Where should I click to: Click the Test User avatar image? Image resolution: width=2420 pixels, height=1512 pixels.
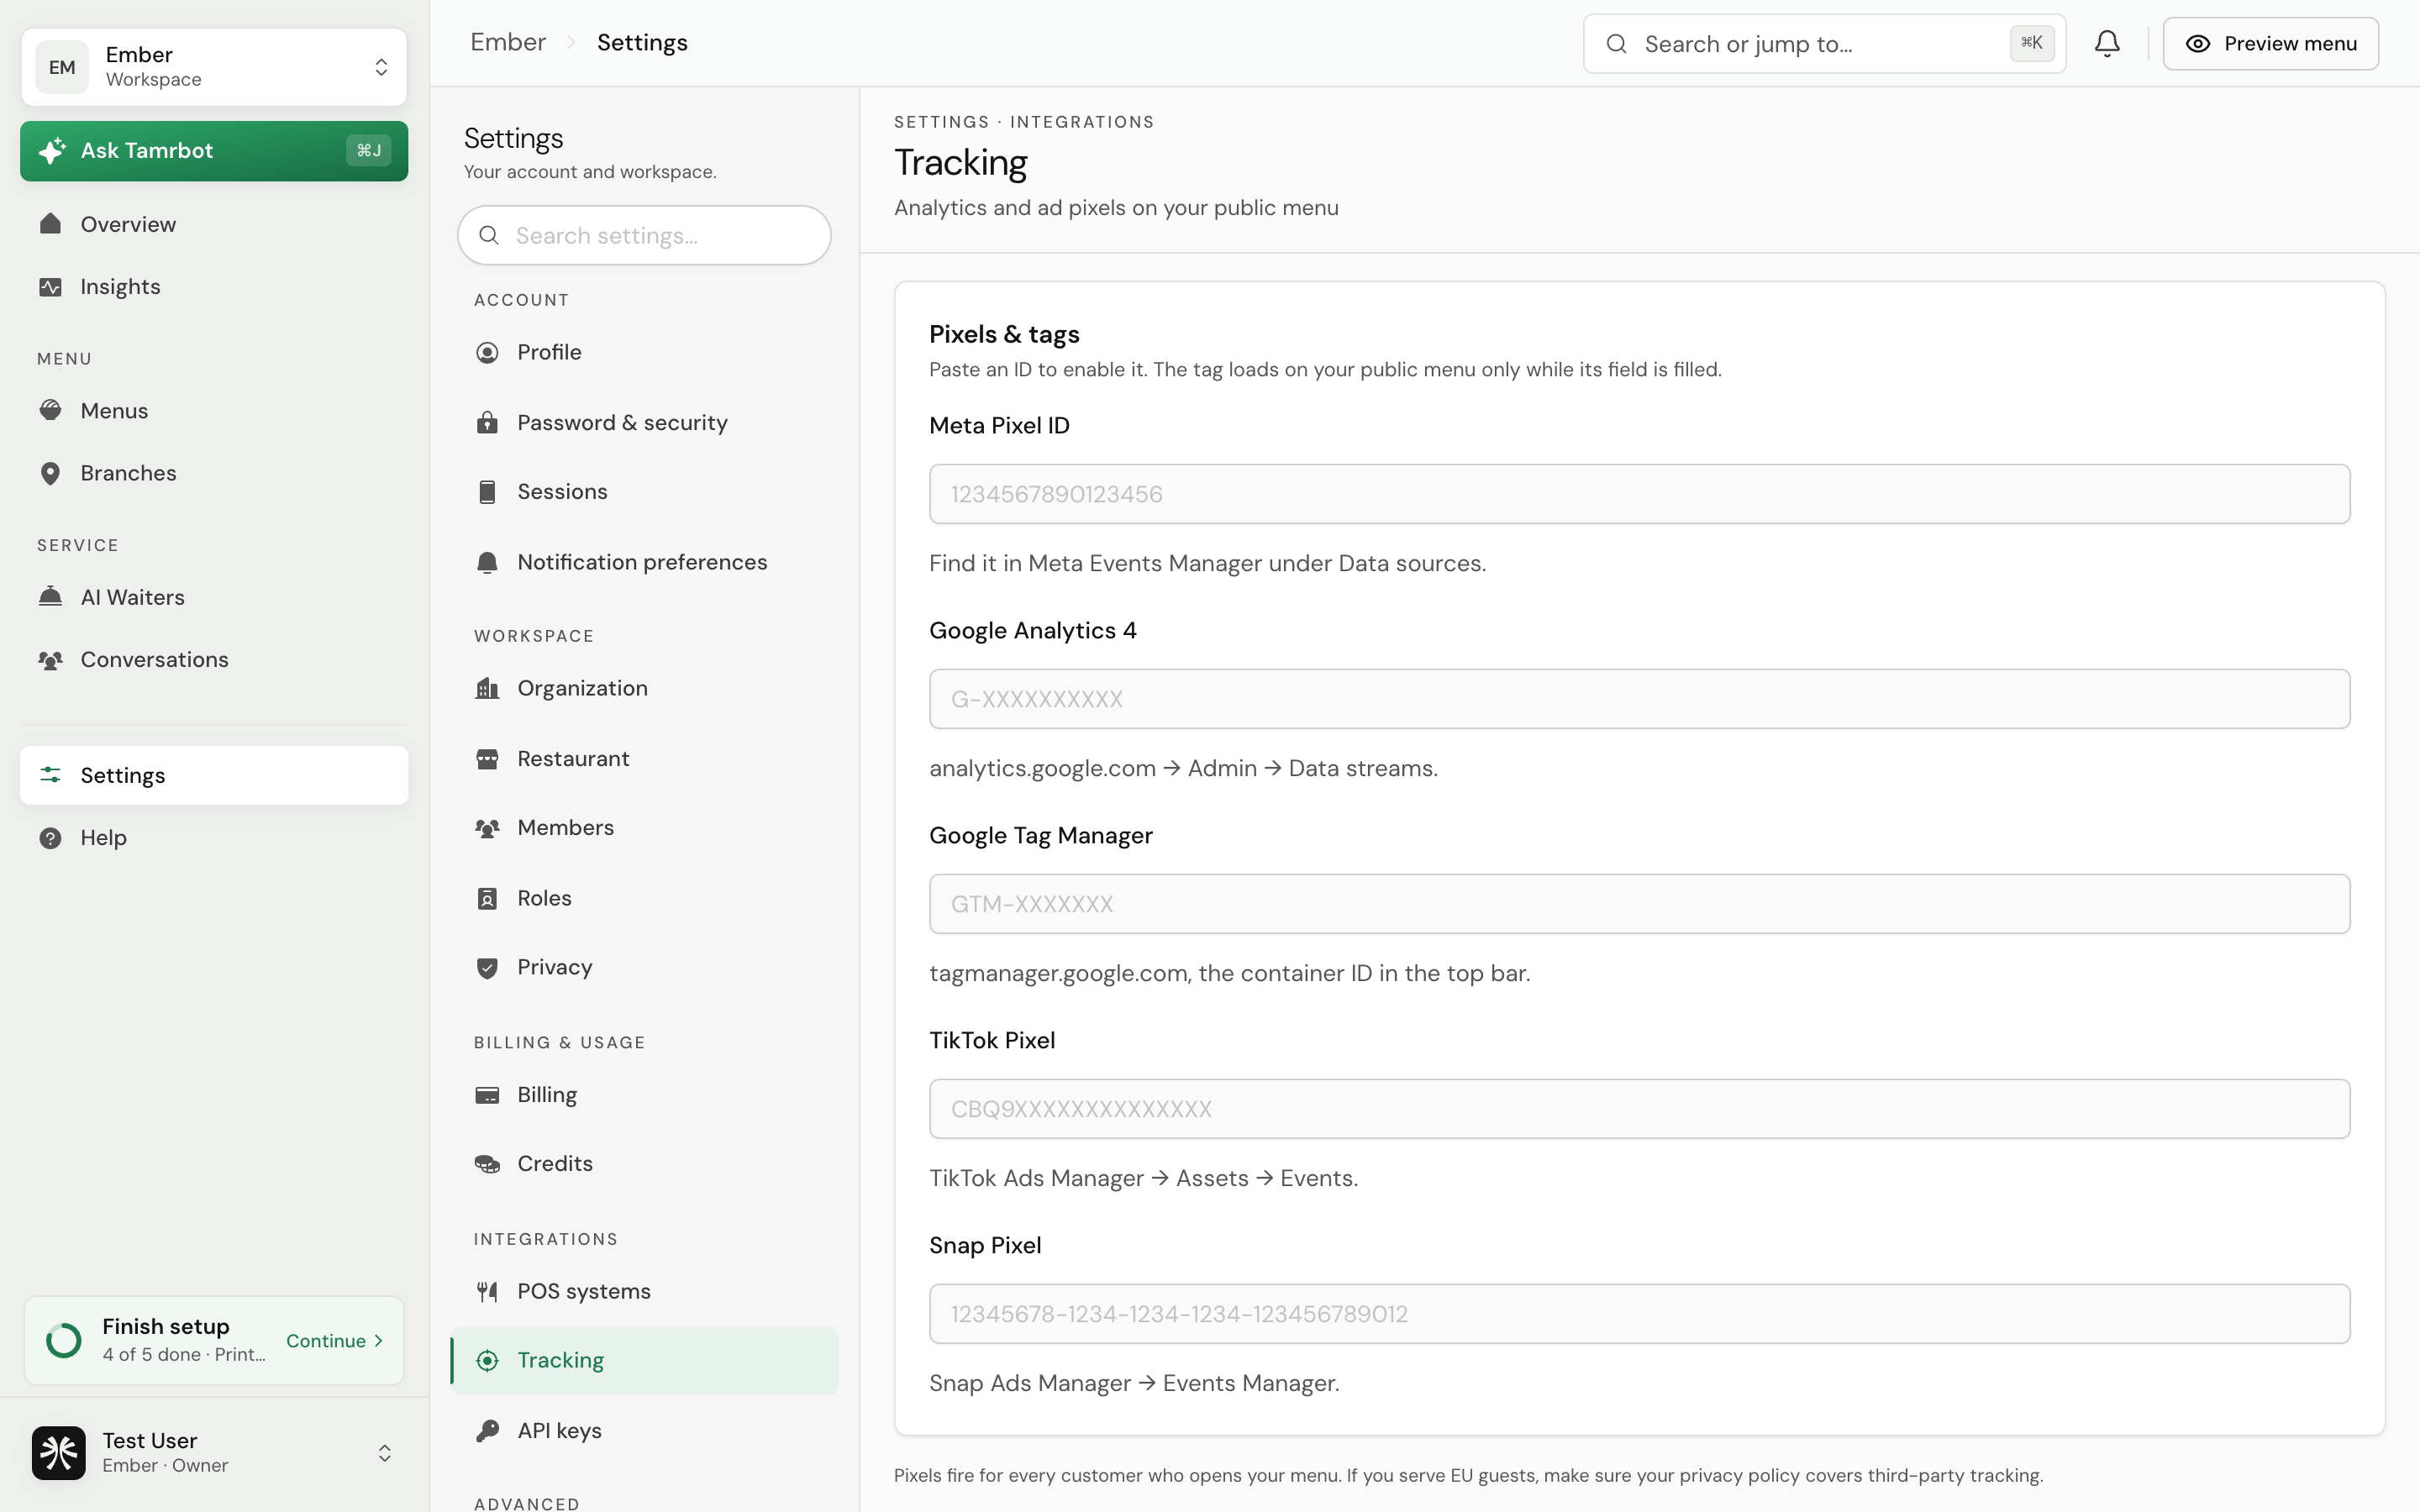click(x=58, y=1453)
